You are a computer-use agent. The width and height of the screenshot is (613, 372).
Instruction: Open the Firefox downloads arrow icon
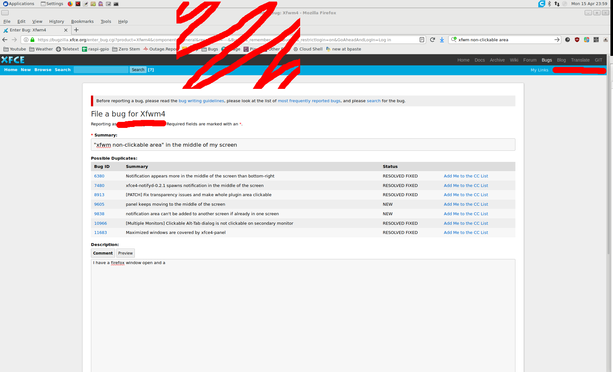[442, 40]
